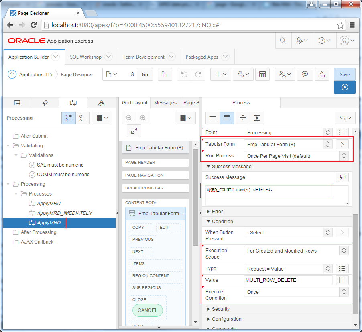Sort processing by component type
The image size is (362, 332).
pos(83,118)
